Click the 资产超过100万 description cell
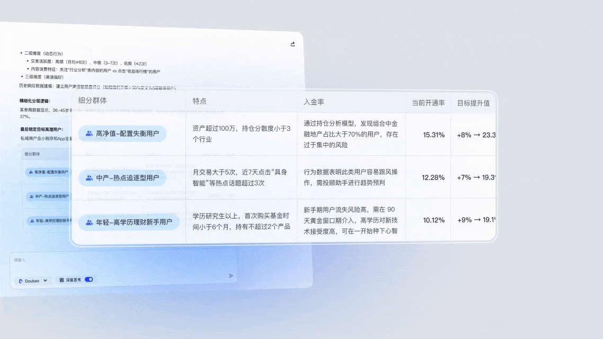This screenshot has height=339, width=603. click(x=242, y=134)
